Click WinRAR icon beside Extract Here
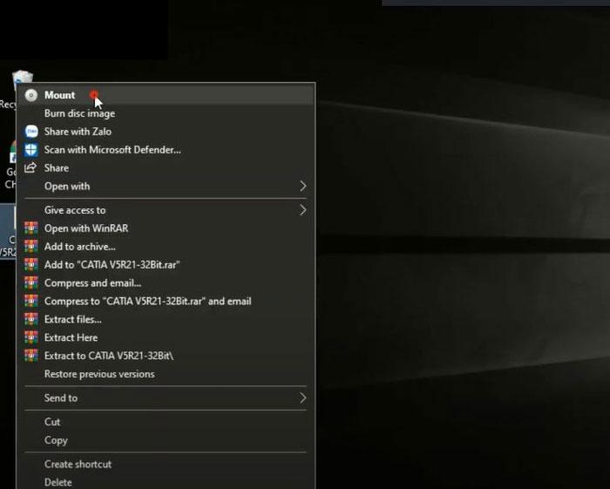This screenshot has height=489, width=610. (x=31, y=337)
